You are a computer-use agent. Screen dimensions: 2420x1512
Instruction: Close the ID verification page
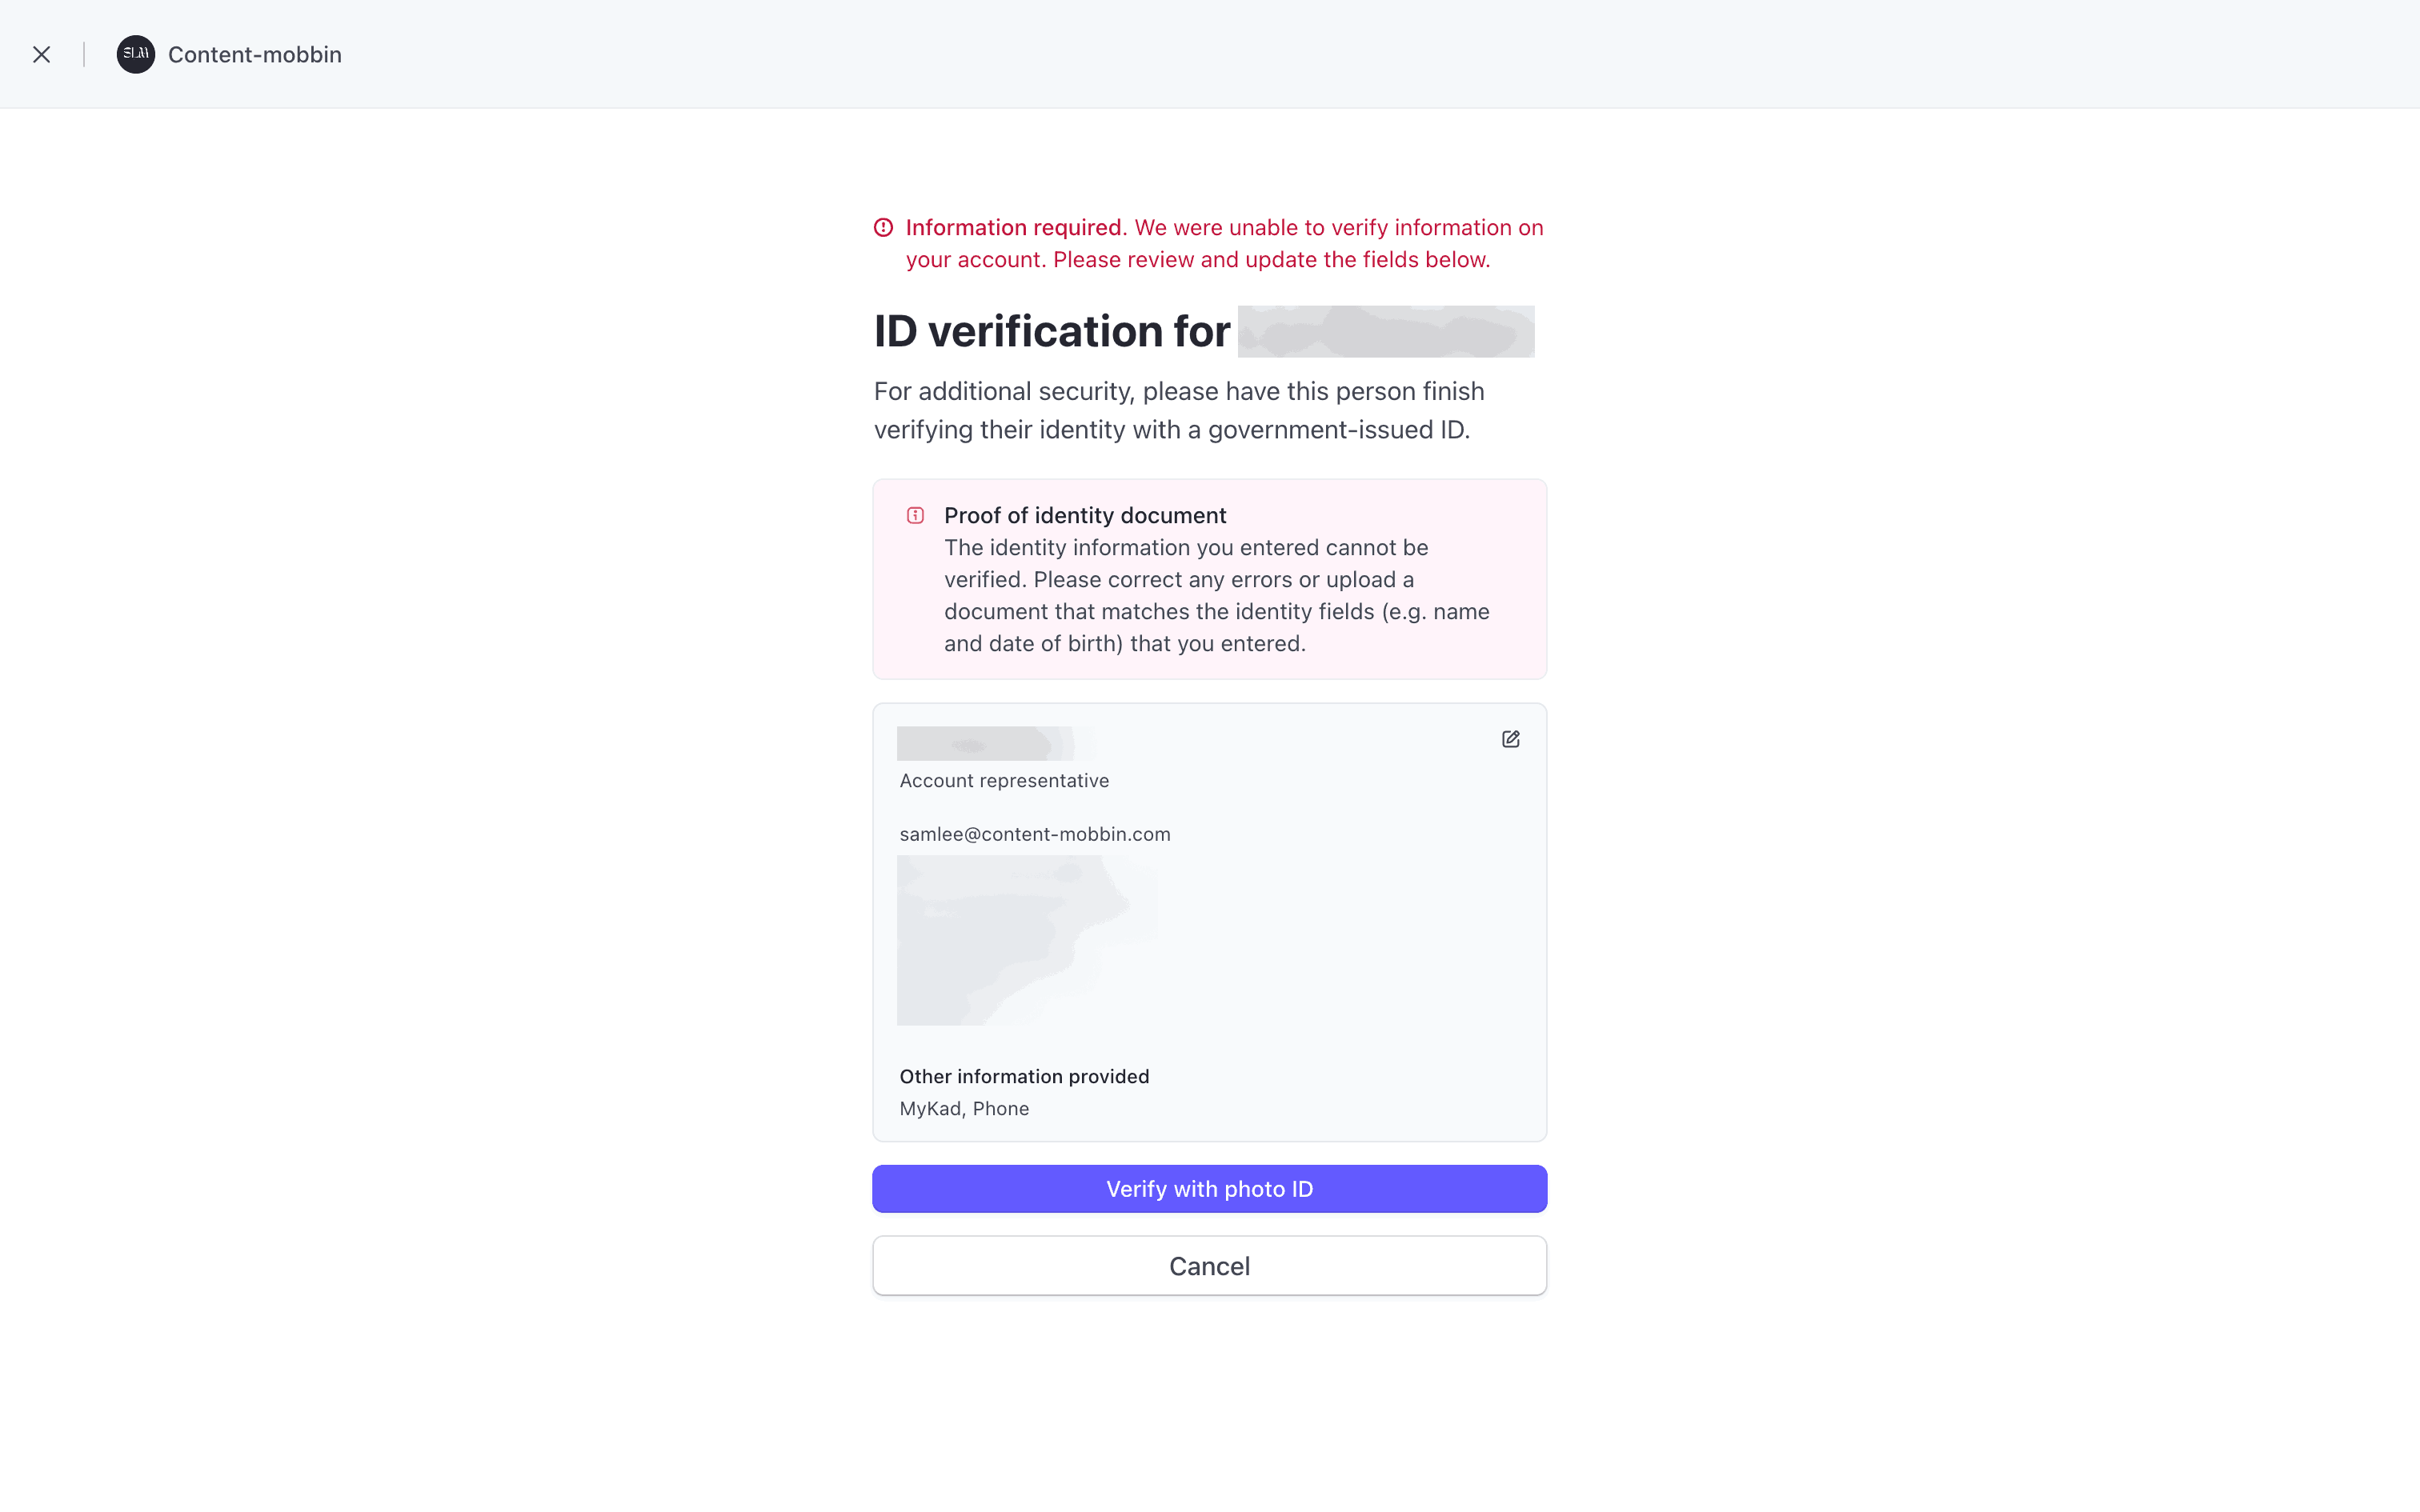click(42, 55)
